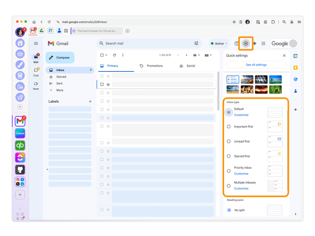Screen dimensions: 315x236
Task: Expand the More item in navigation
Action: [x=60, y=90]
